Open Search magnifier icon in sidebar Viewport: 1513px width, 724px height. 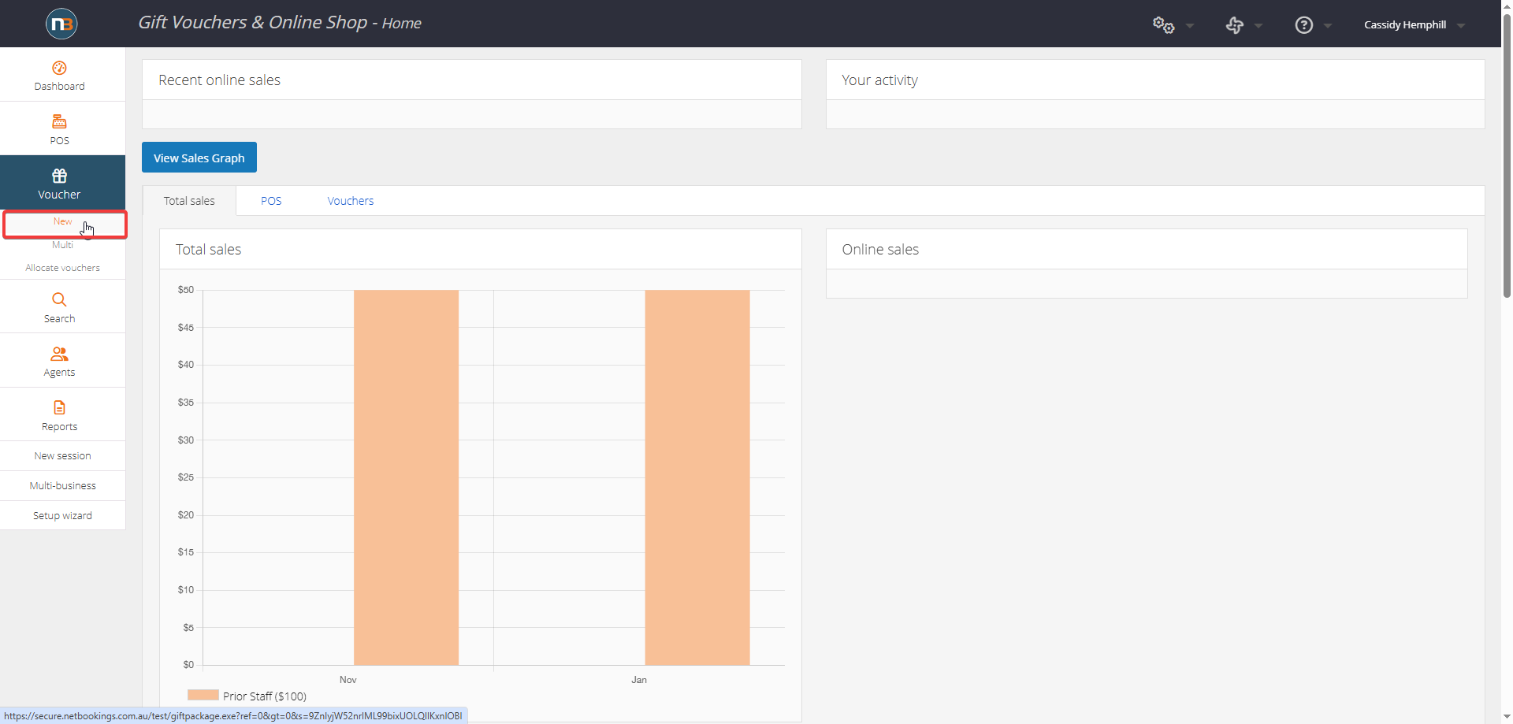tap(59, 299)
